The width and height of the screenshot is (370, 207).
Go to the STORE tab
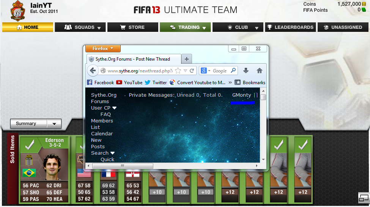(133, 27)
